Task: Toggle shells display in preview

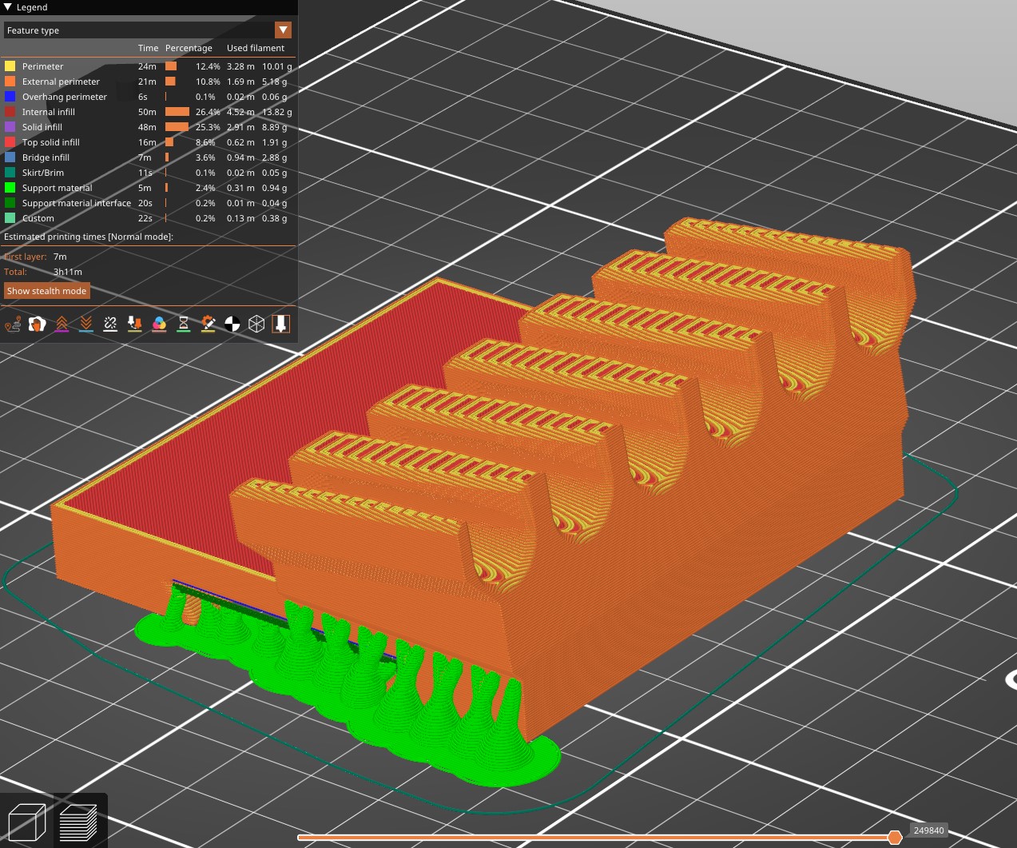Action: coord(232,324)
